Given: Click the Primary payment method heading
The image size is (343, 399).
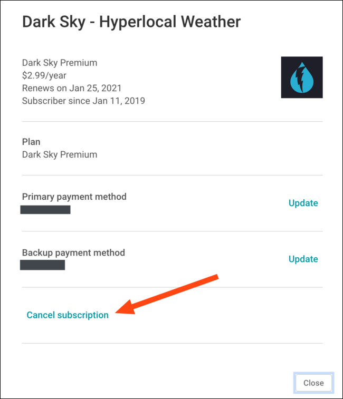Looking at the screenshot, I should (74, 197).
